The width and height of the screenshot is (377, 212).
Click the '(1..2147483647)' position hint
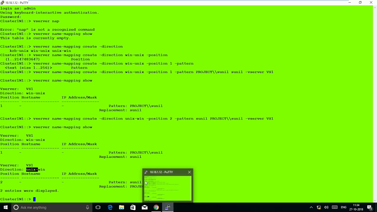pos(23,59)
